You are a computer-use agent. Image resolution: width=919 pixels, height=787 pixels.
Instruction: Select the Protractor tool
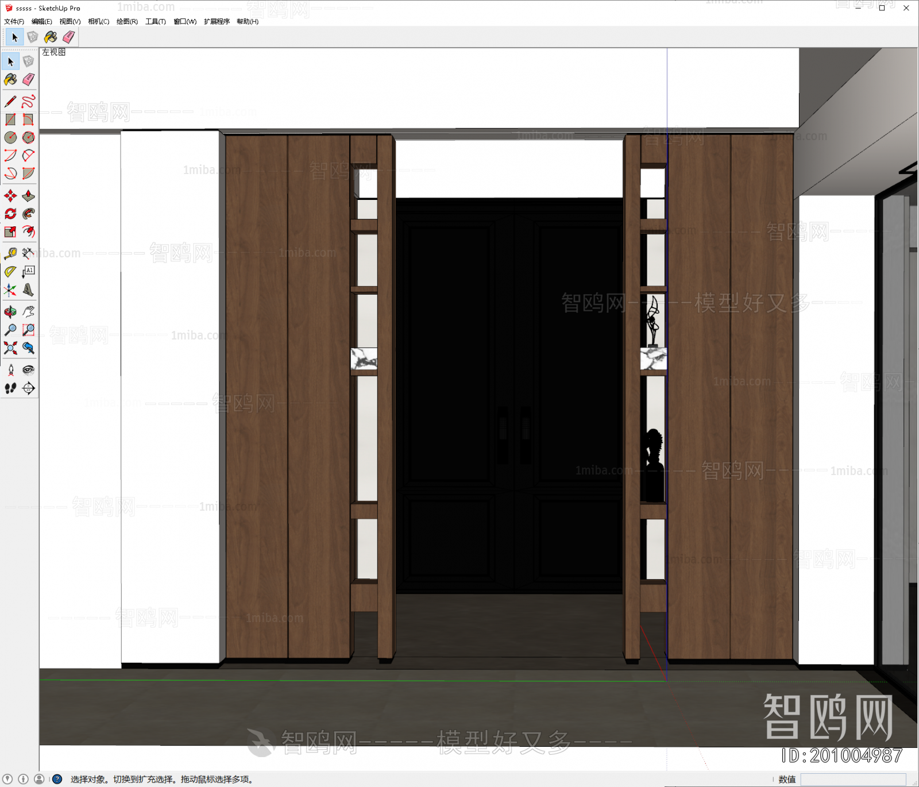point(10,271)
